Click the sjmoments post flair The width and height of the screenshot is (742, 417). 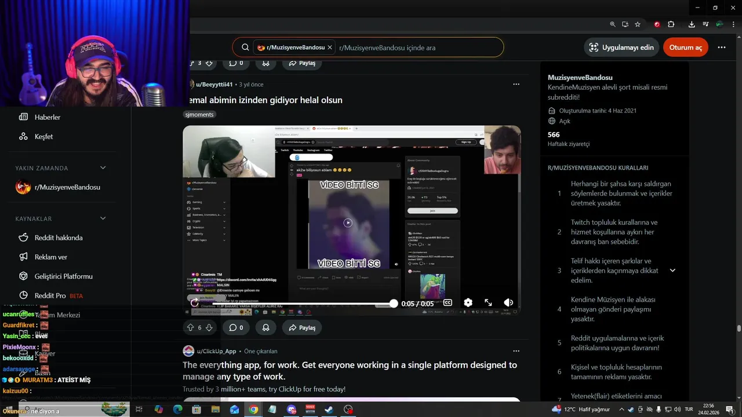tap(199, 115)
